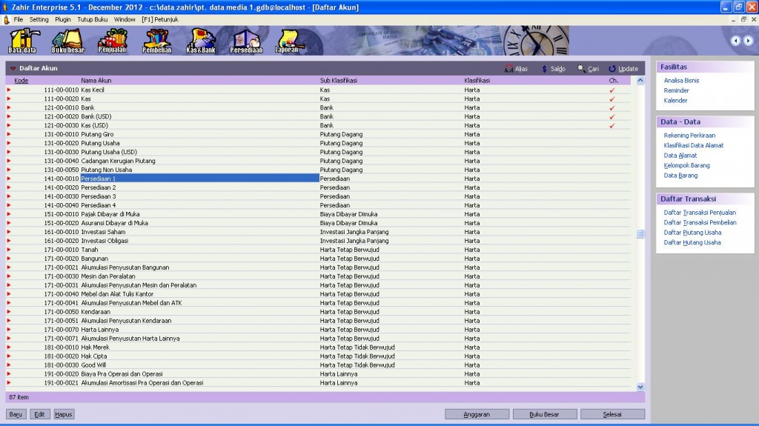Open the Buku Besar module icon
The height and width of the screenshot is (426, 759).
tap(67, 41)
